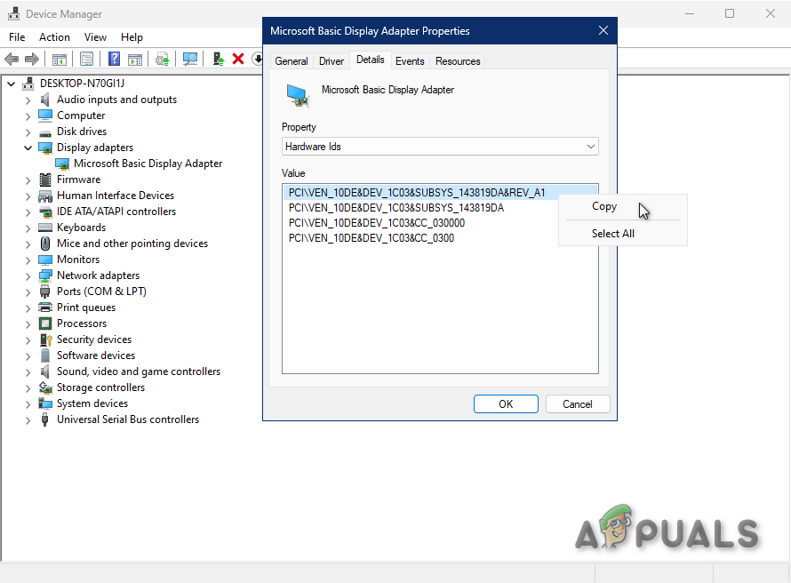Click the Cancel button

coord(578,404)
